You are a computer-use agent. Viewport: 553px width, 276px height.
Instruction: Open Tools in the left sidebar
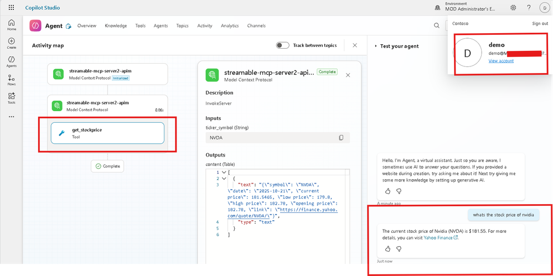tap(11, 98)
